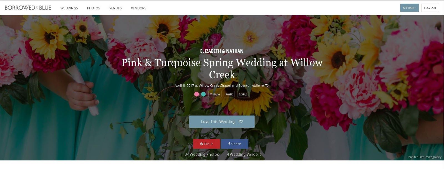444x169 pixels.
Task: Click the LOG OUT button
Action: [430, 8]
